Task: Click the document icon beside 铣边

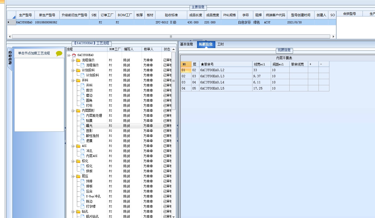Action: pyautogui.click(x=82, y=201)
